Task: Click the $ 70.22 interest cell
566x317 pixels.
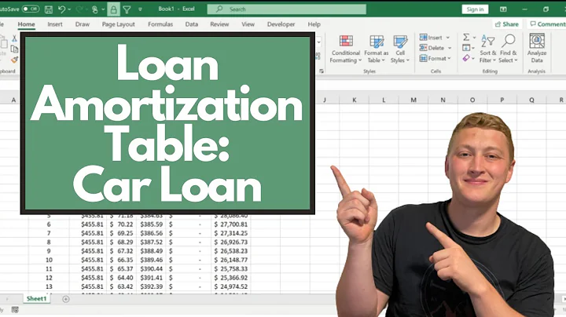Action: click(x=121, y=224)
